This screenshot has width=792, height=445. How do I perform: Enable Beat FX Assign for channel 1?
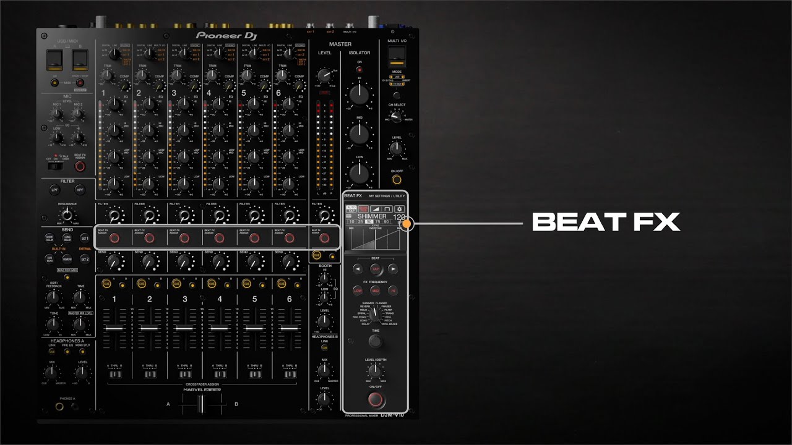click(x=114, y=238)
